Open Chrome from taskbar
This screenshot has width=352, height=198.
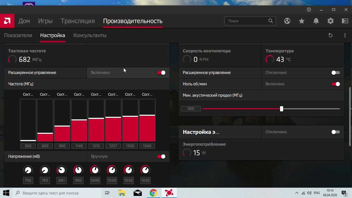tap(153, 193)
